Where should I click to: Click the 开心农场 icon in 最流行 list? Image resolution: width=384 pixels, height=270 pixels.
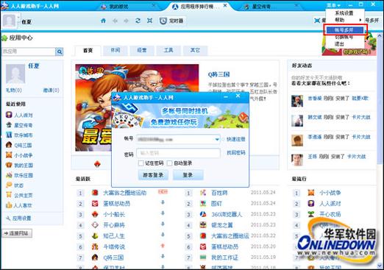311,214
